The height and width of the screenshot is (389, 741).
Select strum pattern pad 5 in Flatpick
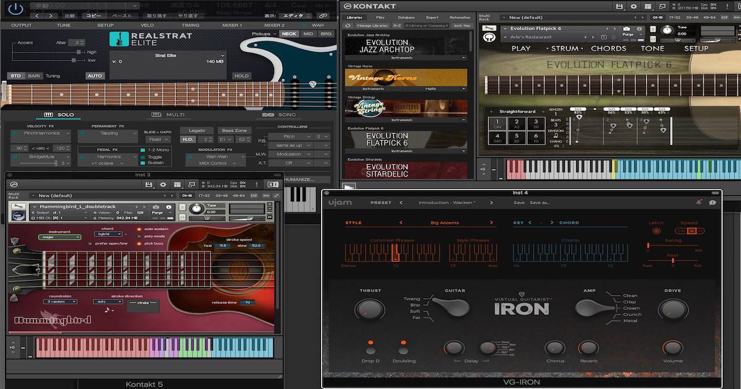tap(517, 137)
